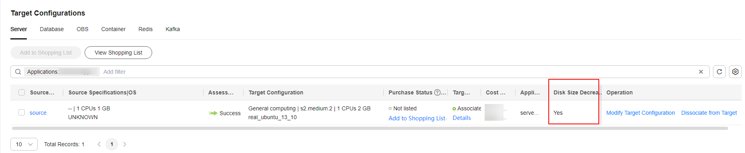Check the source row checkbox

click(22, 112)
